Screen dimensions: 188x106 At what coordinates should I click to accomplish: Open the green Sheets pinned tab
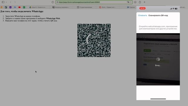coord(24,7)
